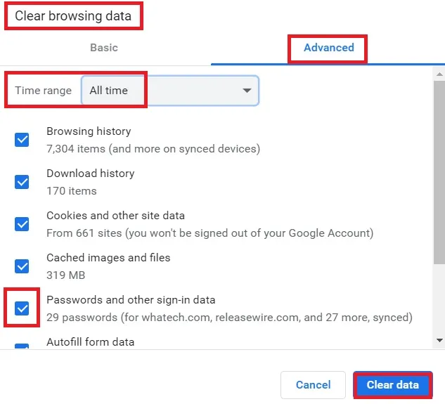The width and height of the screenshot is (445, 404).
Task: Click the '7,304 items' browsing history description
Action: [x=153, y=148]
